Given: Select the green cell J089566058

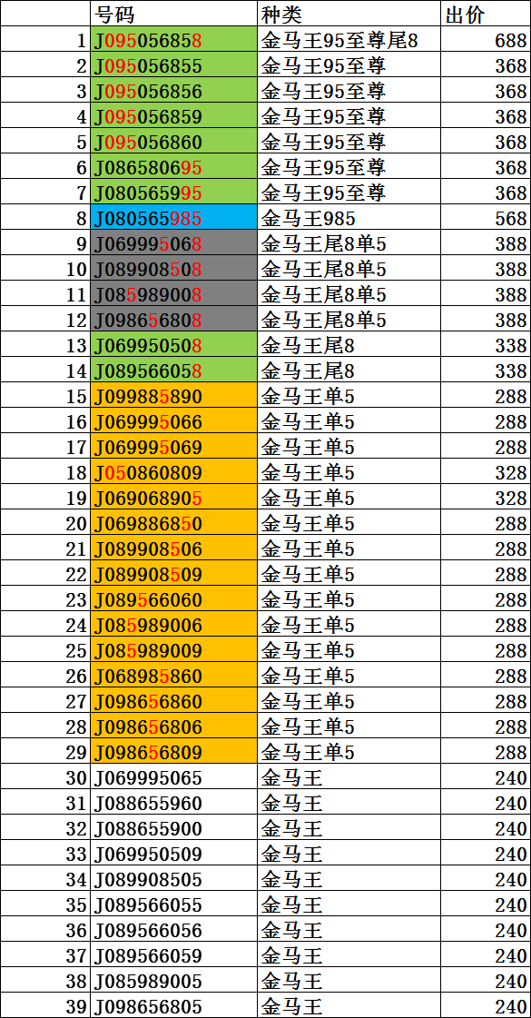Looking at the screenshot, I should click(x=173, y=371).
